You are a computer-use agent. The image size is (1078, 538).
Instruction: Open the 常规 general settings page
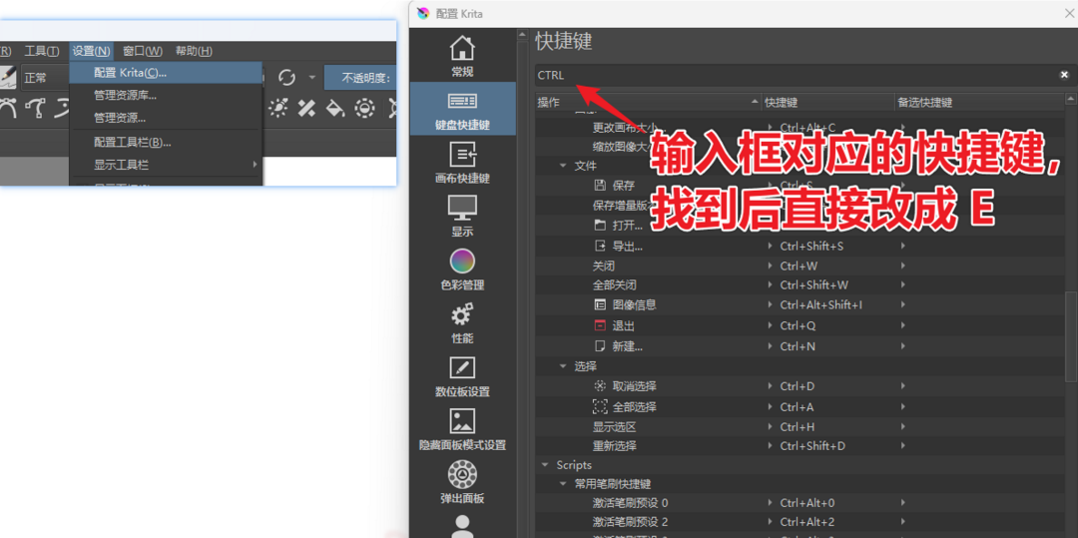(x=462, y=56)
